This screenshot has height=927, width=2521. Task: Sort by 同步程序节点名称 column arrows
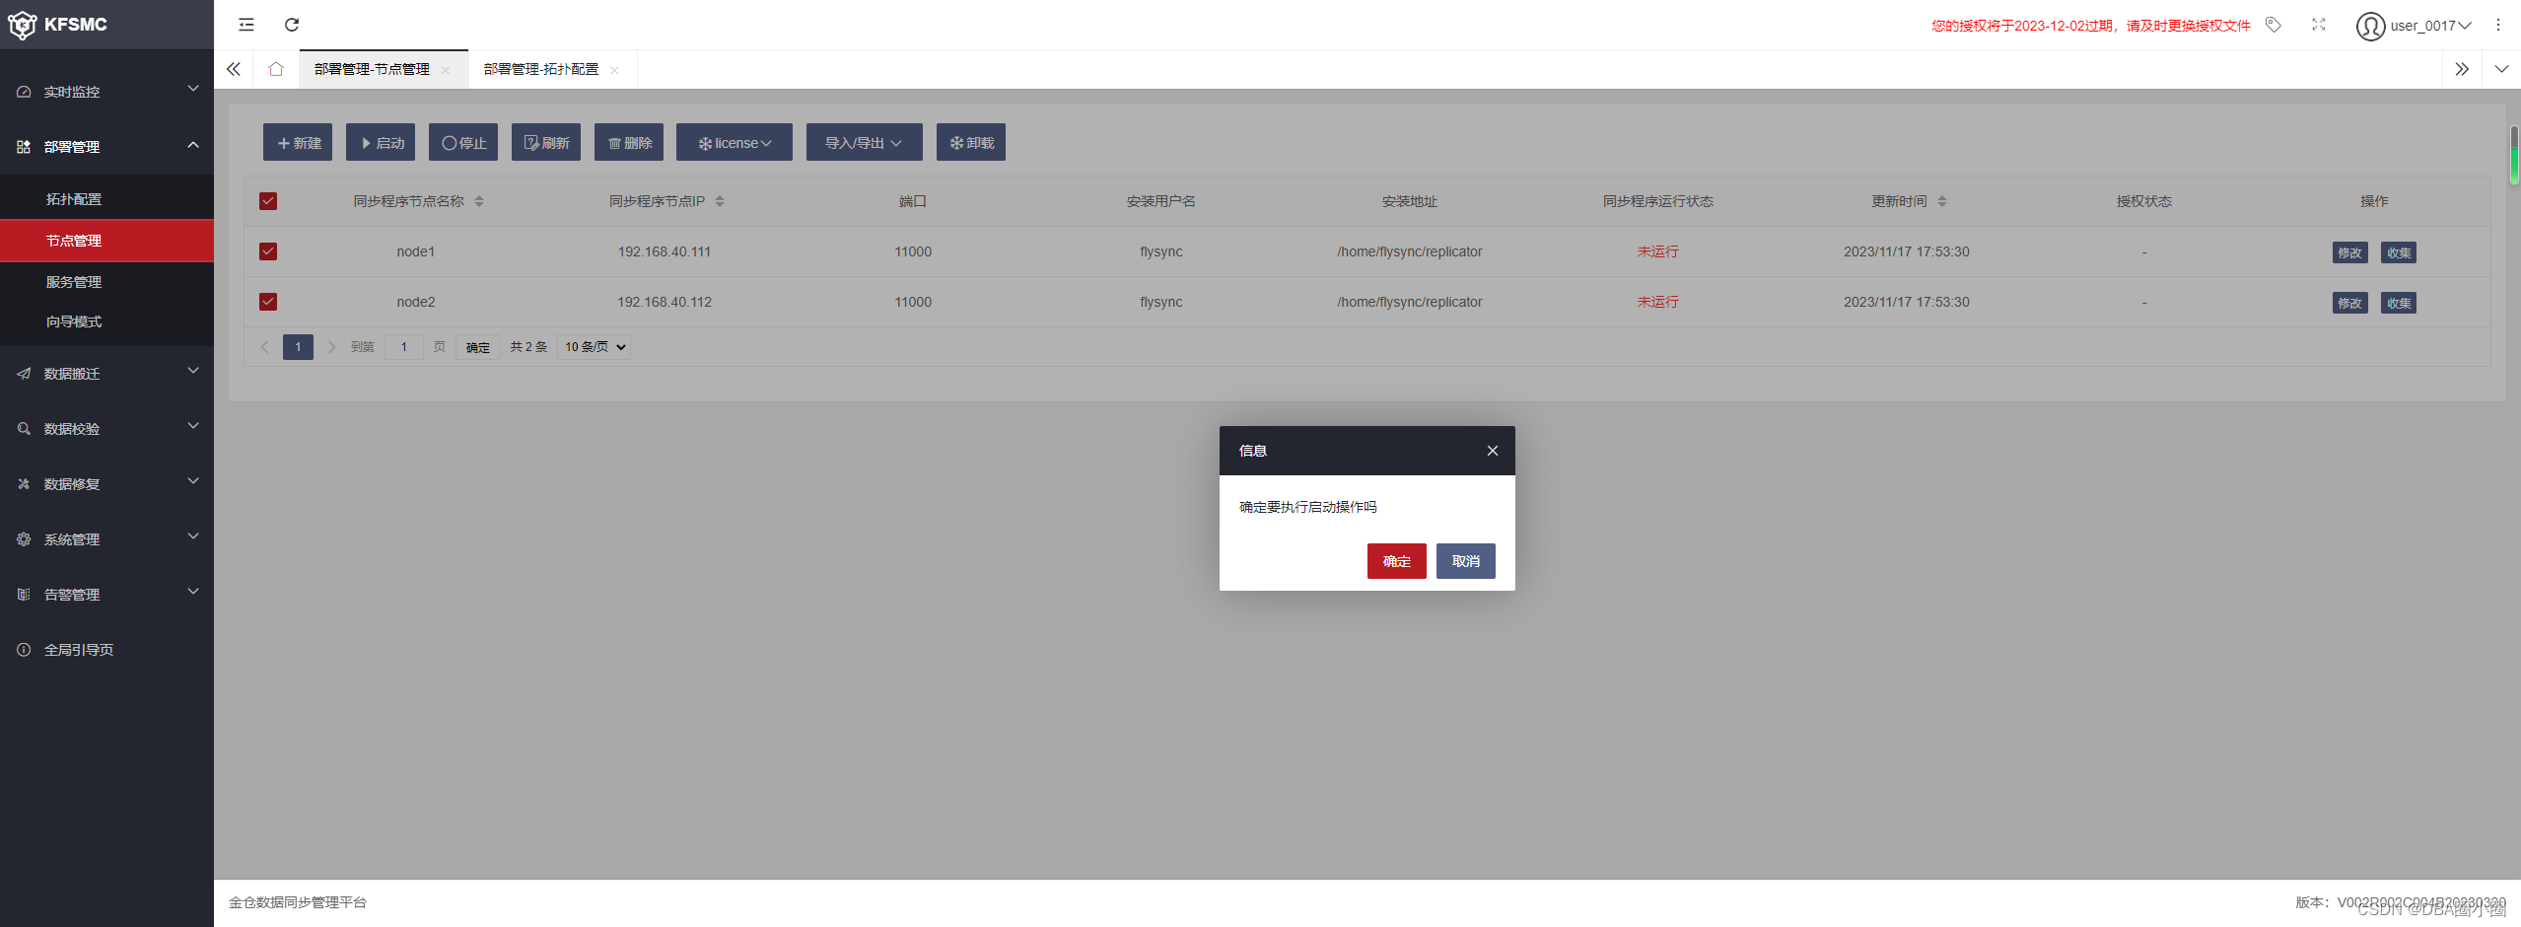479,201
